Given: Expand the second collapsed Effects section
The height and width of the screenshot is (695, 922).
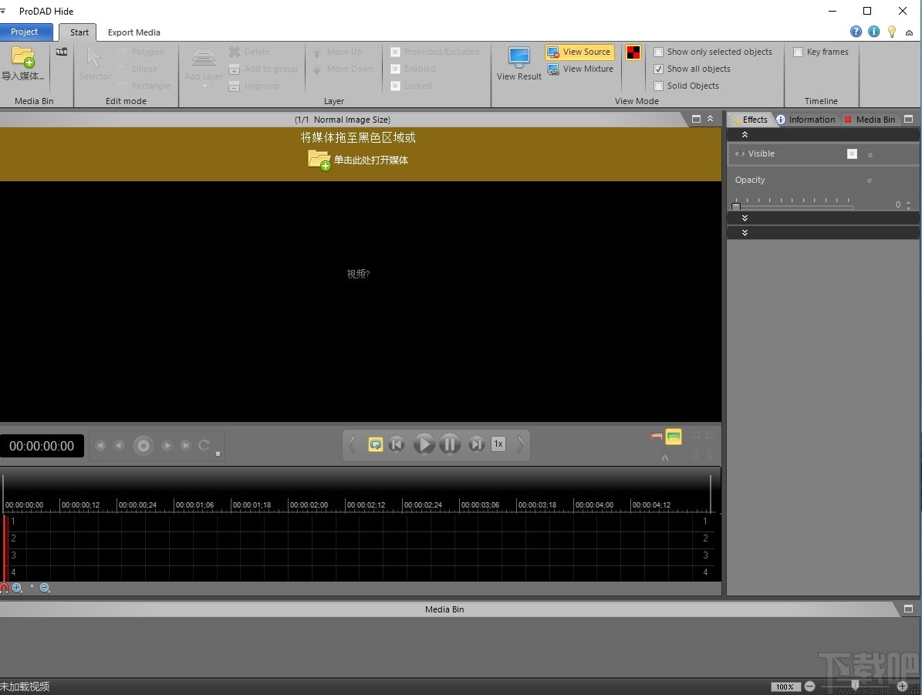Looking at the screenshot, I should point(745,233).
